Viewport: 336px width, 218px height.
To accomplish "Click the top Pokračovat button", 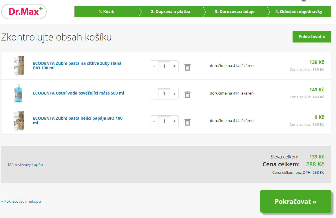I will [x=312, y=37].
